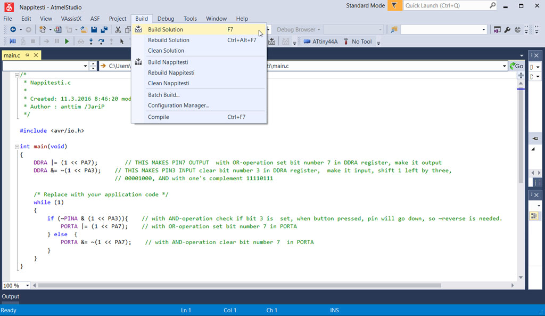Click the Cut scissors icon
Image resolution: width=545 pixels, height=316 pixels.
click(x=118, y=30)
